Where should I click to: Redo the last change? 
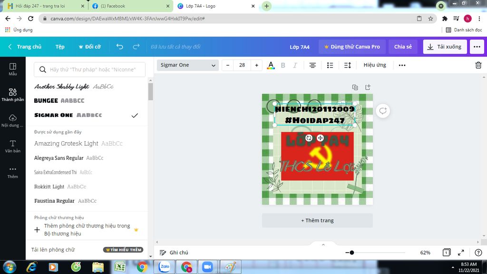136,47
